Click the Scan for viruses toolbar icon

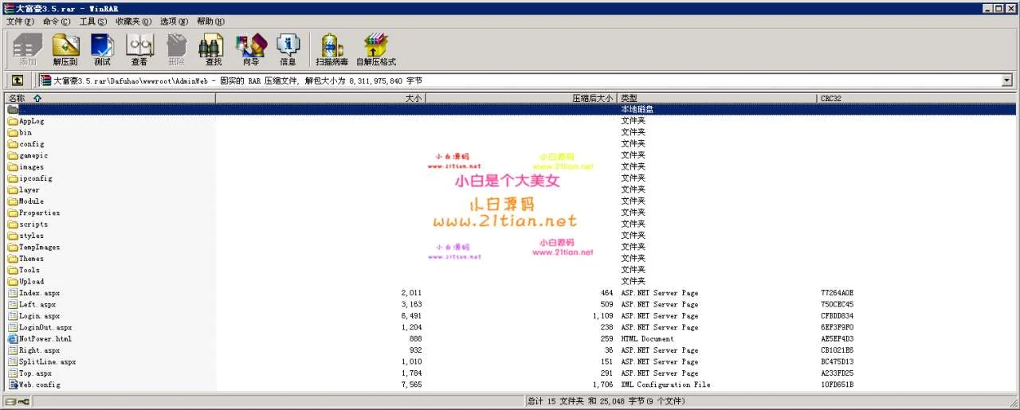[331, 49]
